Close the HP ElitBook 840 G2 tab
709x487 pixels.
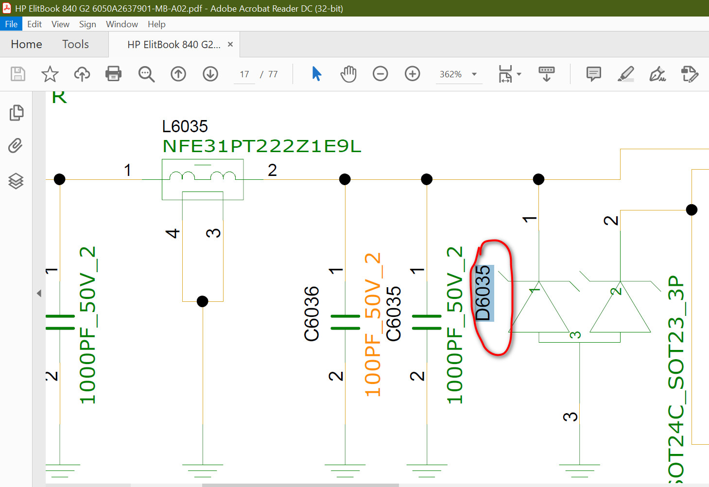click(x=230, y=44)
